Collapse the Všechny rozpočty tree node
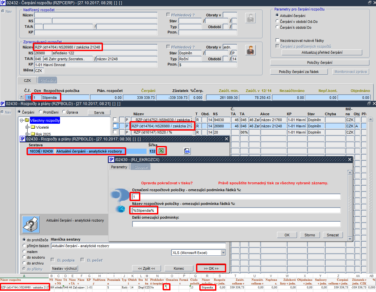The width and height of the screenshot is (376, 292). 22,120
